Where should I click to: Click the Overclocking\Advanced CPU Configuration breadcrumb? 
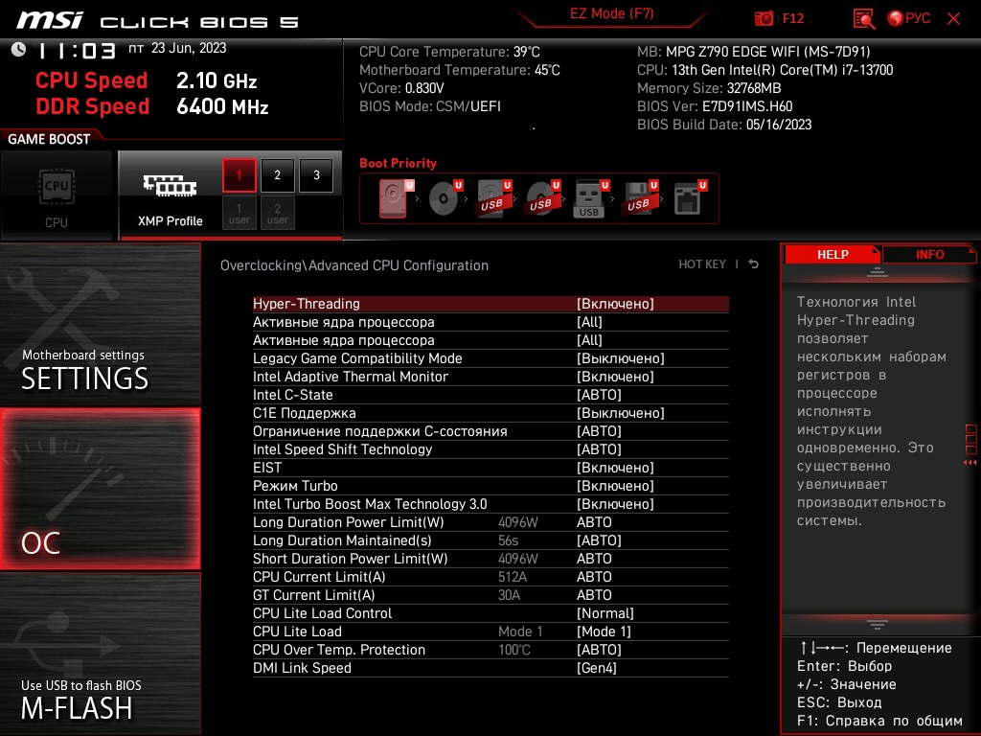tap(354, 265)
